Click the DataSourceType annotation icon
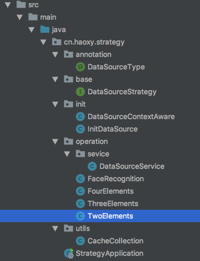 pyautogui.click(x=80, y=67)
